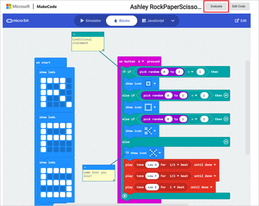Click the Evaluate button
Screen dimensions: 259x206
pos(216,6)
